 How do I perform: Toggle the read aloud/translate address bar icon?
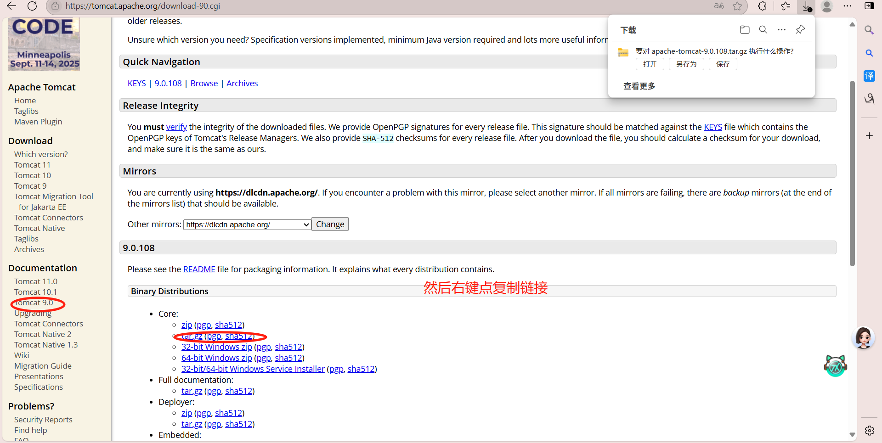(719, 6)
